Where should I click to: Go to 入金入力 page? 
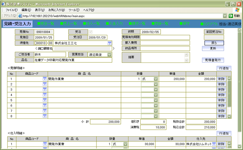(x=114, y=24)
